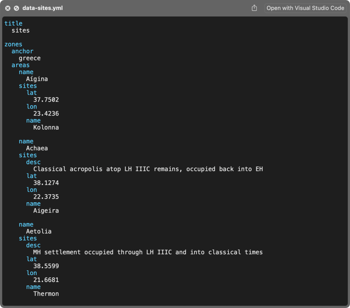Click the 'Aetolia' area name
350x308 pixels.
pos(39,232)
